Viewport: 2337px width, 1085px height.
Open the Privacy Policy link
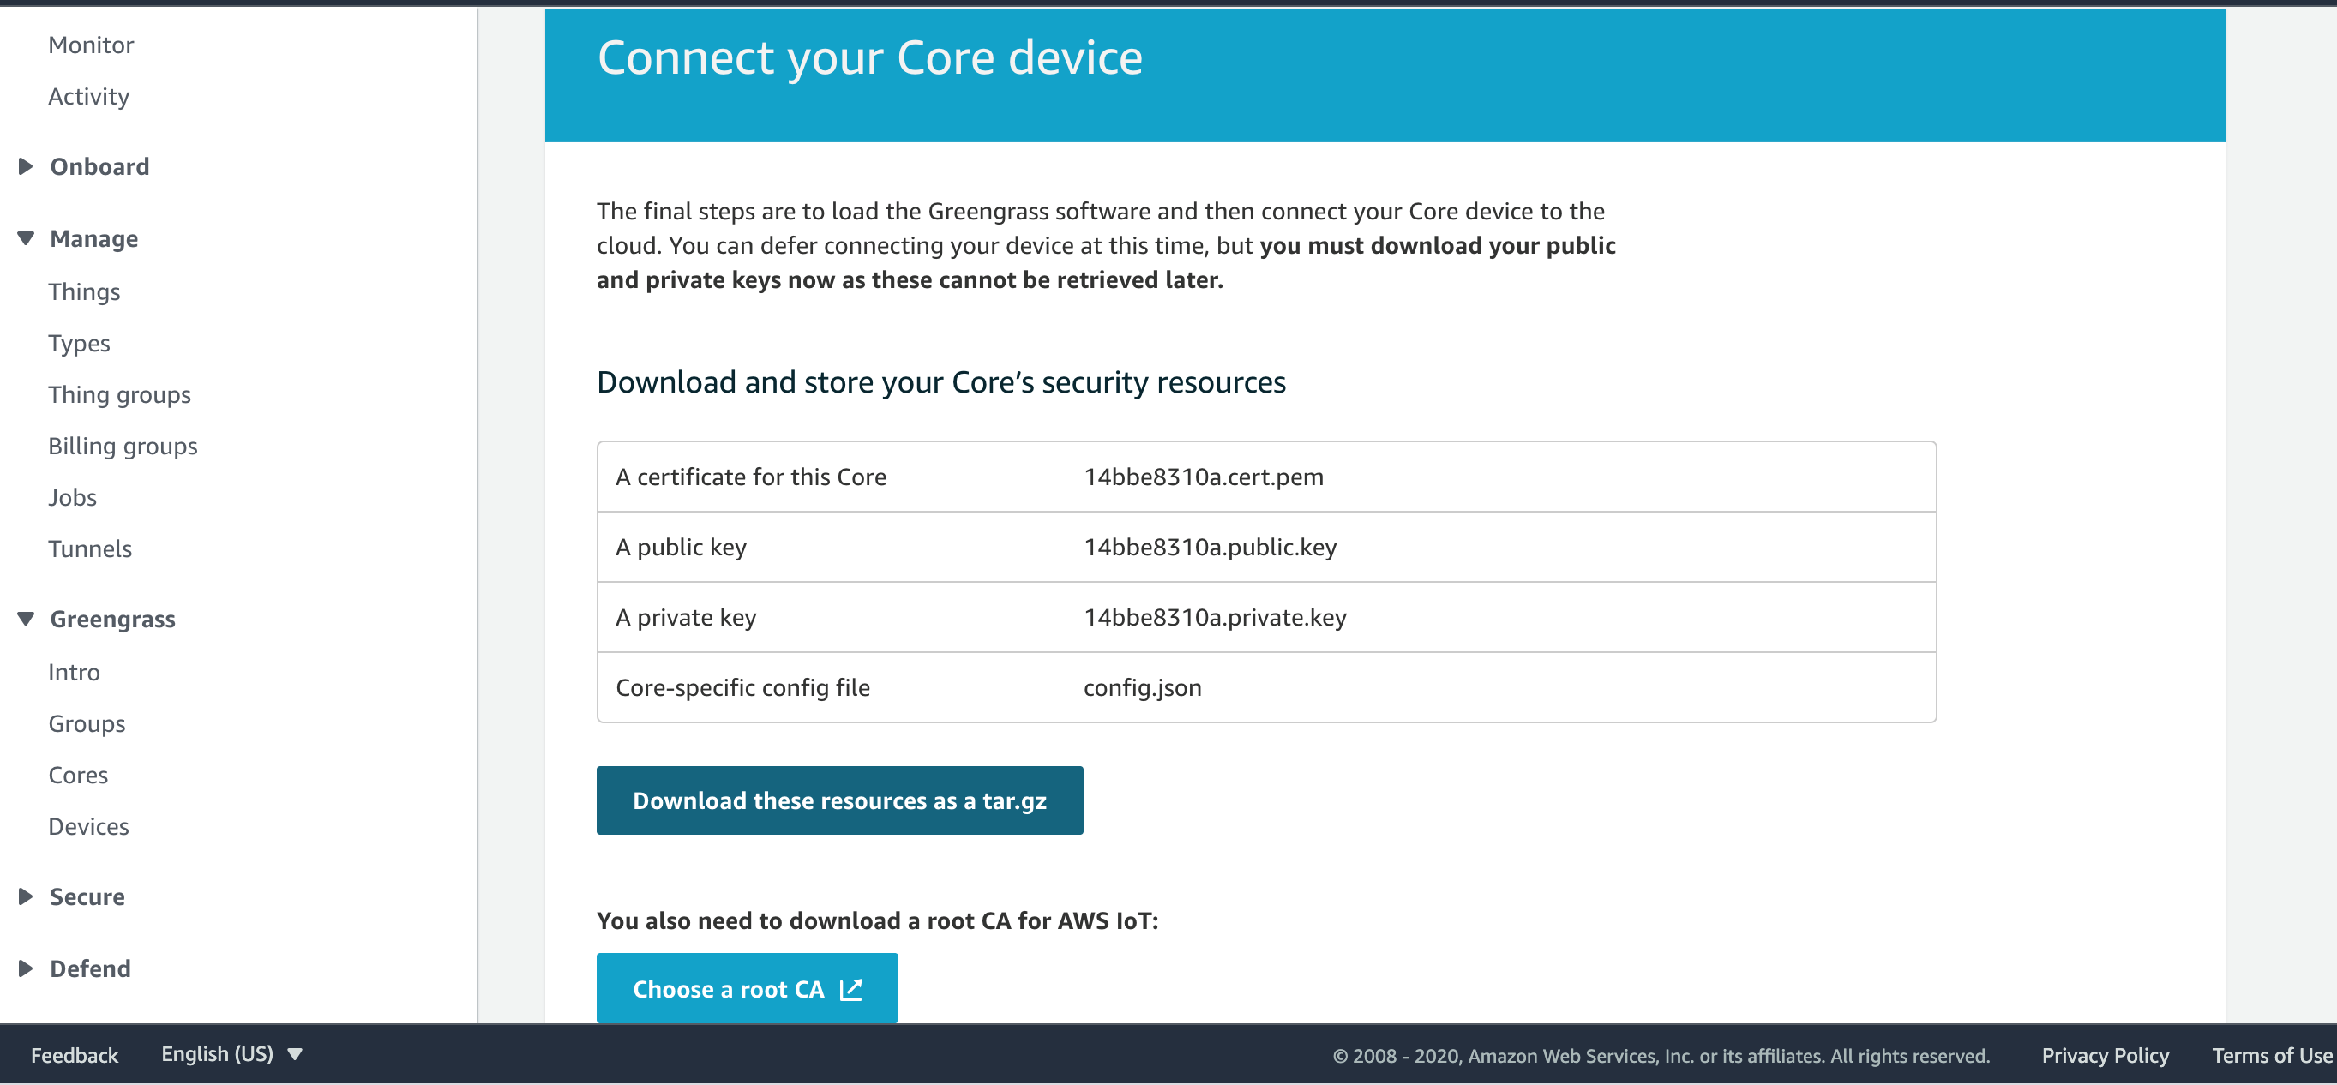point(2105,1055)
